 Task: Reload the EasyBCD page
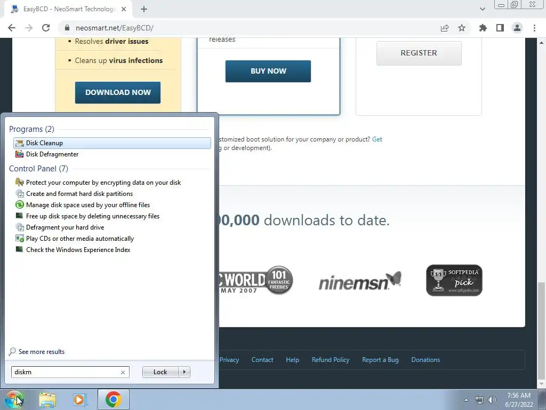pos(46,28)
